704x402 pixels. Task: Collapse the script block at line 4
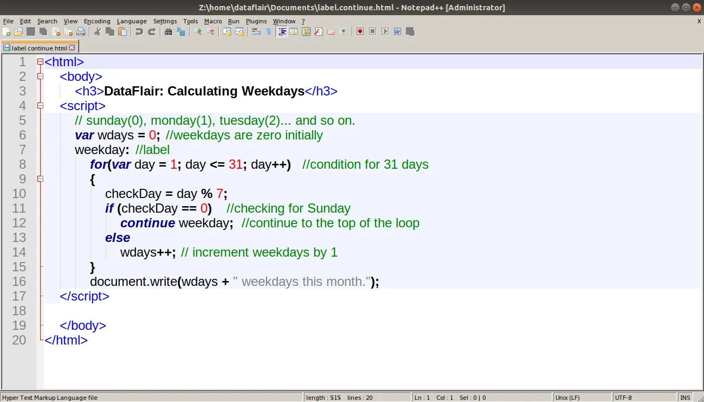click(x=40, y=105)
